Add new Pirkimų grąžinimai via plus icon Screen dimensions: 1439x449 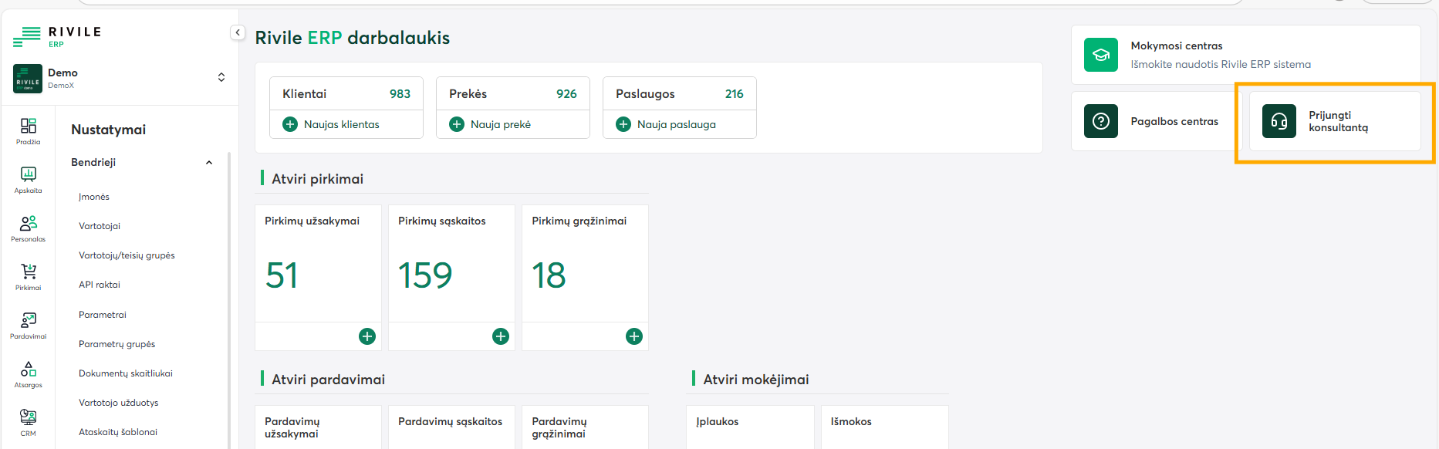(634, 336)
